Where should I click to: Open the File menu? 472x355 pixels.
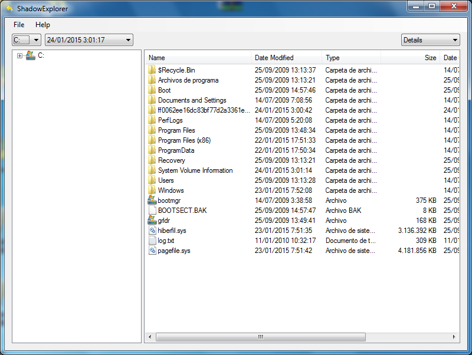[19, 25]
